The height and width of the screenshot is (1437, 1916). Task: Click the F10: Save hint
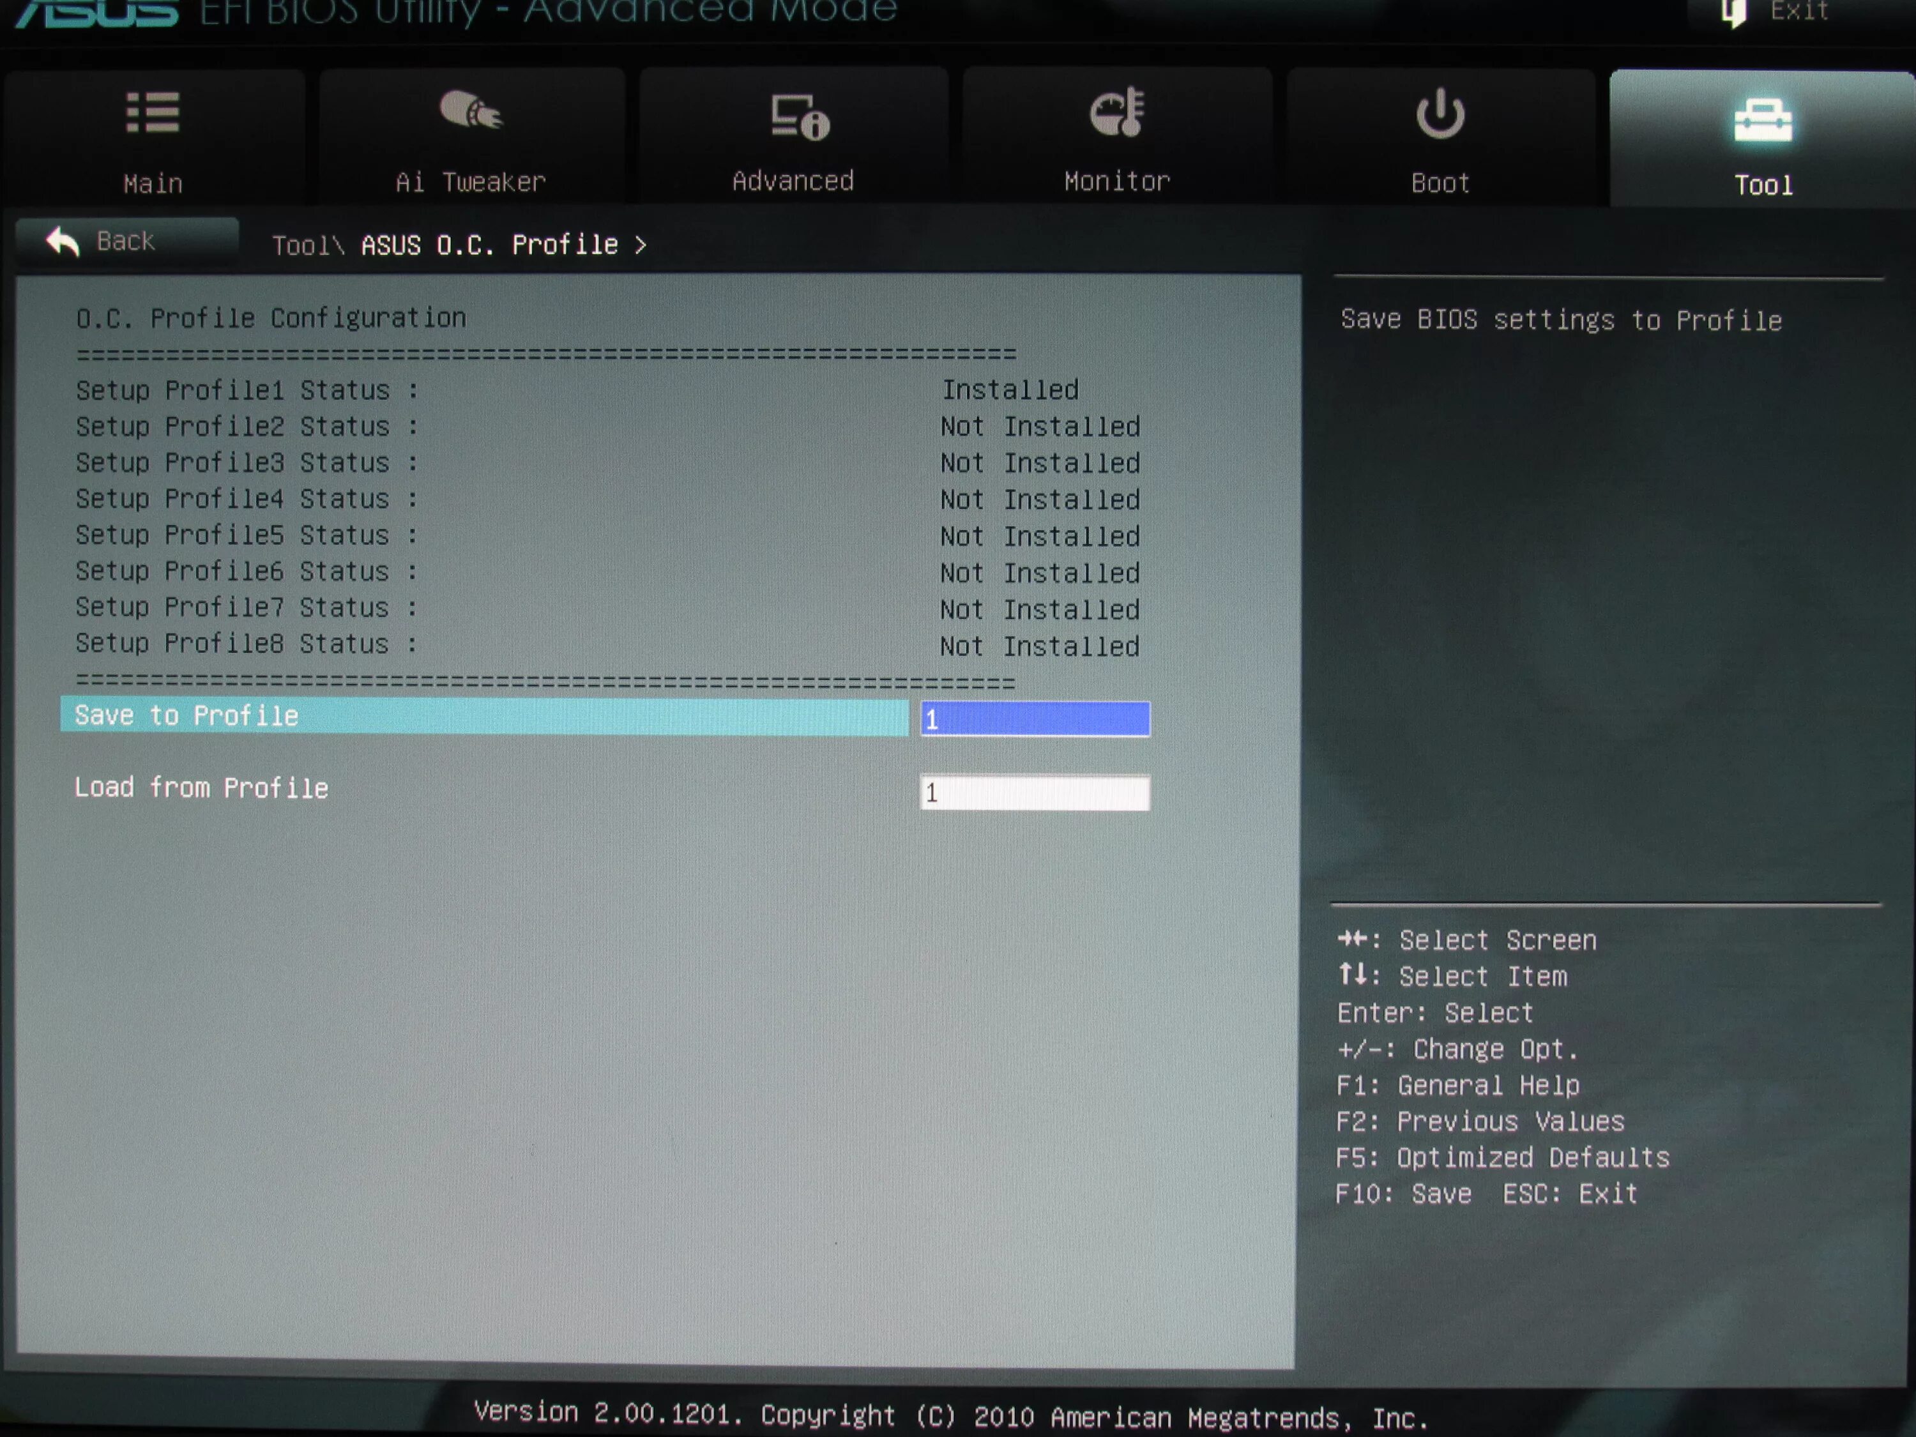pos(1403,1194)
